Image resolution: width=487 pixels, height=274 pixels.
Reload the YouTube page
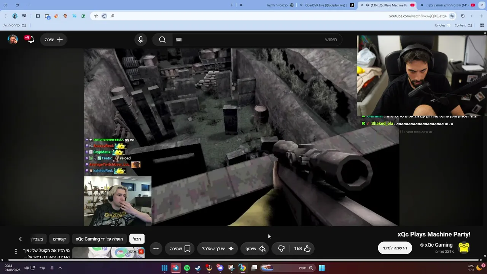463,16
